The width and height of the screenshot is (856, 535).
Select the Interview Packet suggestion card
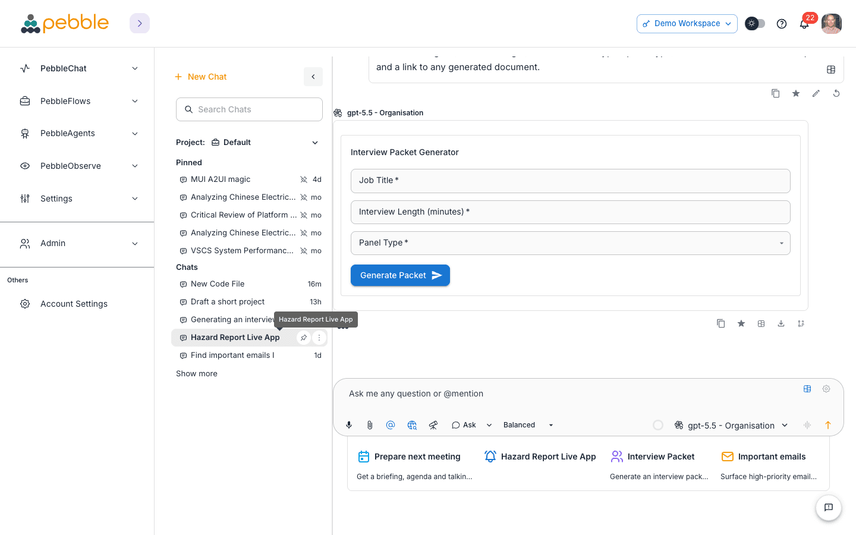click(659, 466)
